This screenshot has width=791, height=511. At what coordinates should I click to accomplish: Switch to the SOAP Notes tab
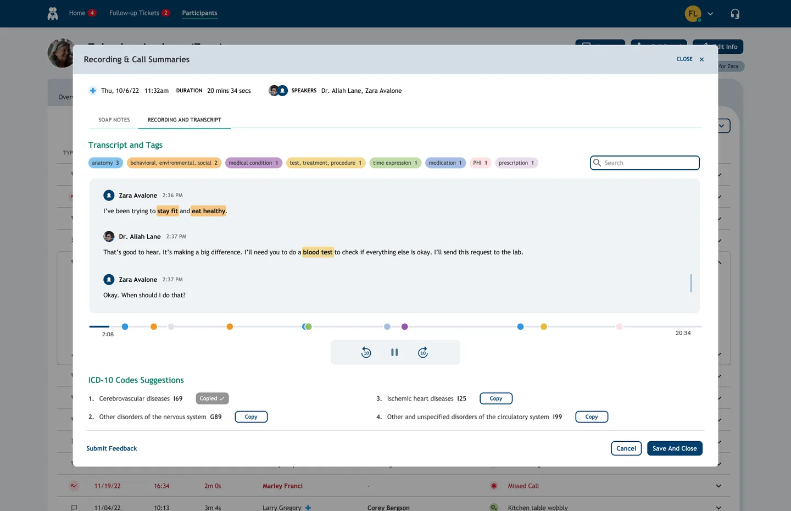tap(114, 120)
